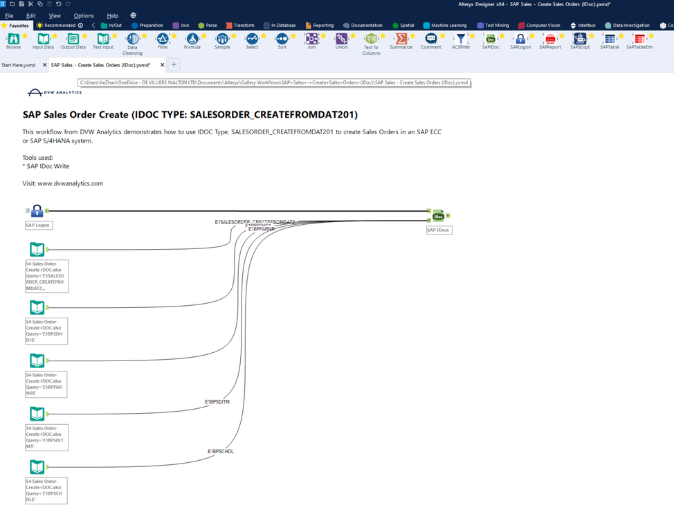Close the Start Here.yxmd tab
Screen dimensions: 674x512
pos(44,65)
